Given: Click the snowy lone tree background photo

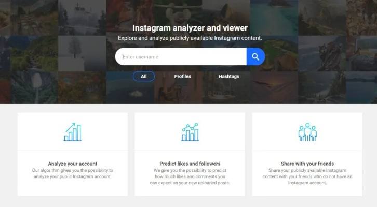Looking at the screenshot, I should tap(82, 53).
